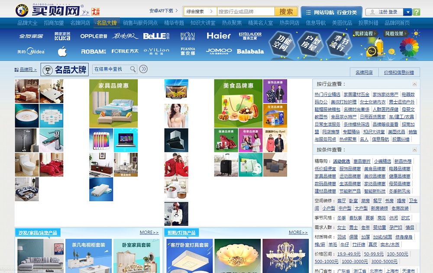Expand 网站导航 行业分类 menu
The image size is (433, 273).
pyautogui.click(x=331, y=13)
